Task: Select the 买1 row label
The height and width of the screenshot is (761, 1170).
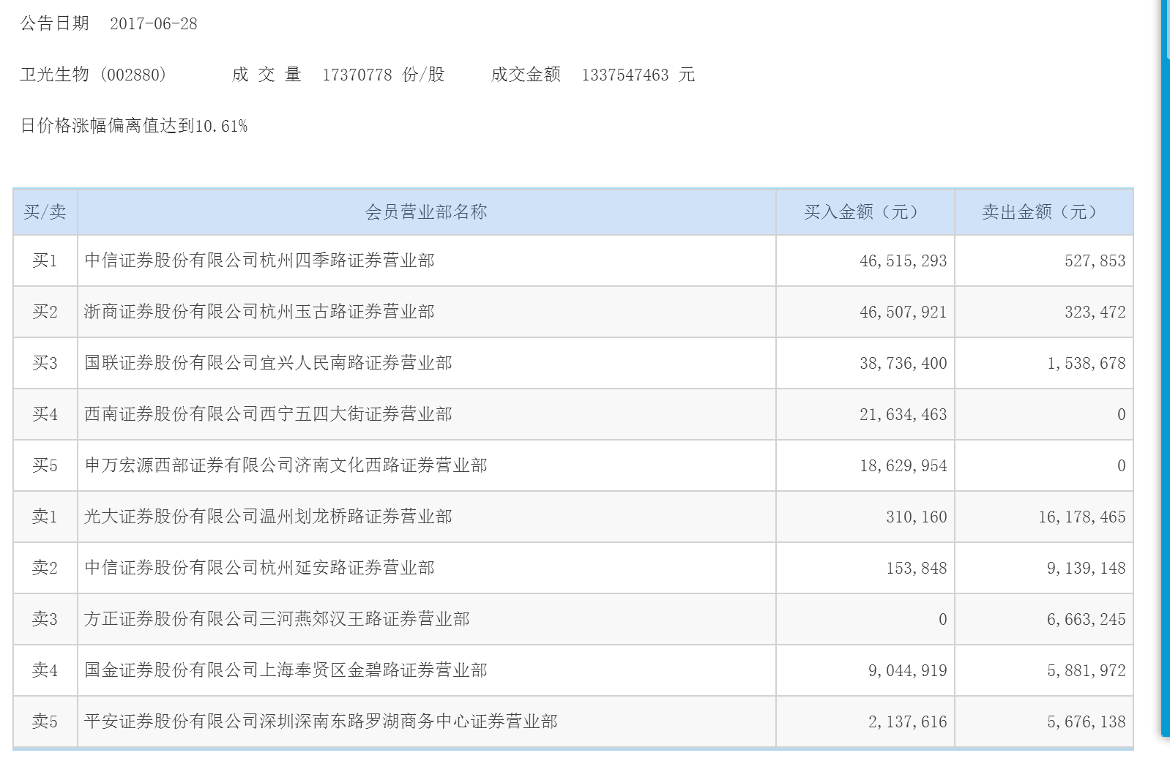Action: click(x=45, y=260)
